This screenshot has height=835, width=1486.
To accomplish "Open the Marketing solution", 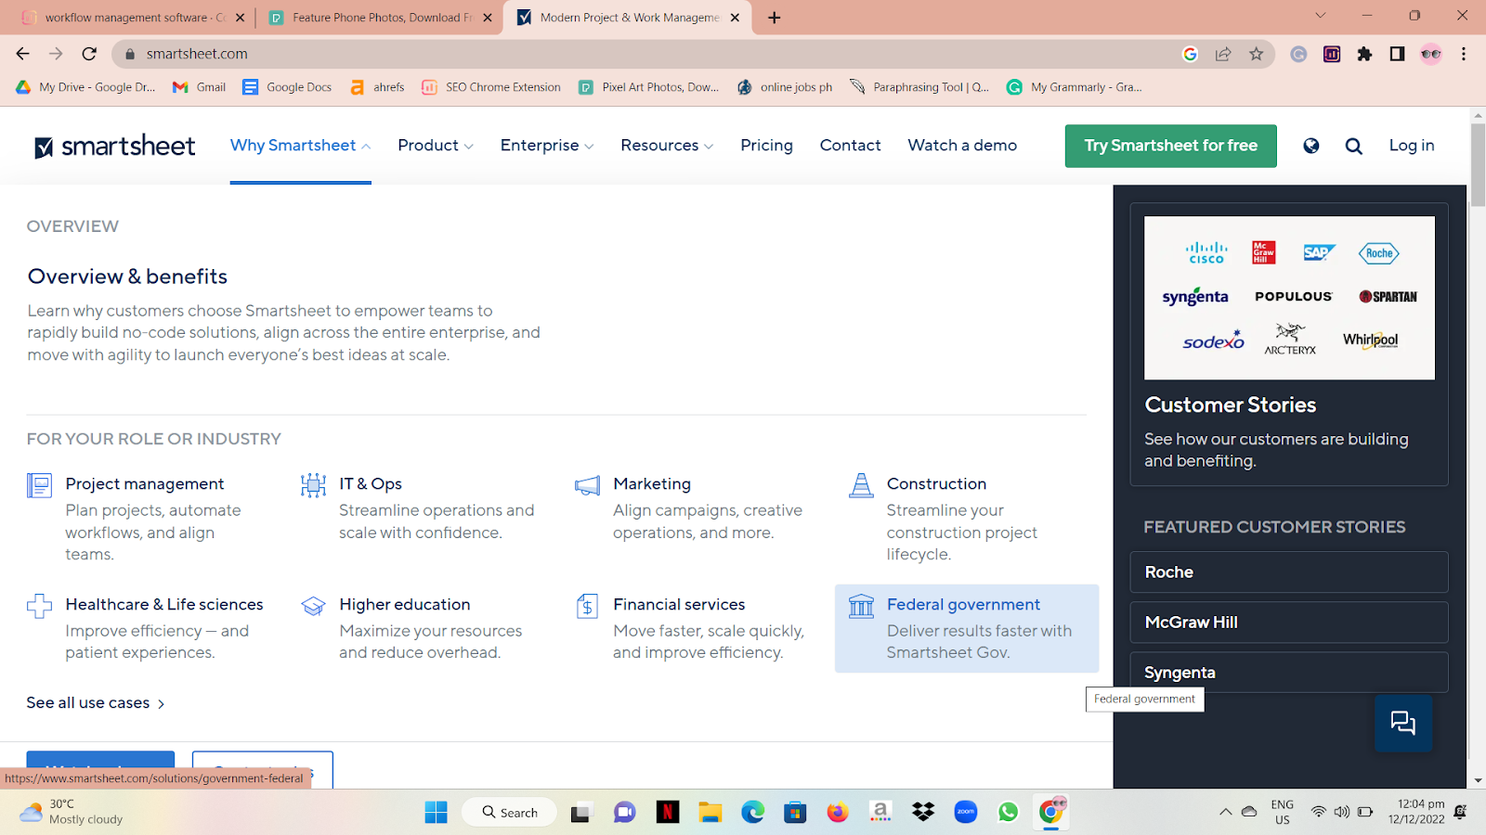I will point(652,484).
